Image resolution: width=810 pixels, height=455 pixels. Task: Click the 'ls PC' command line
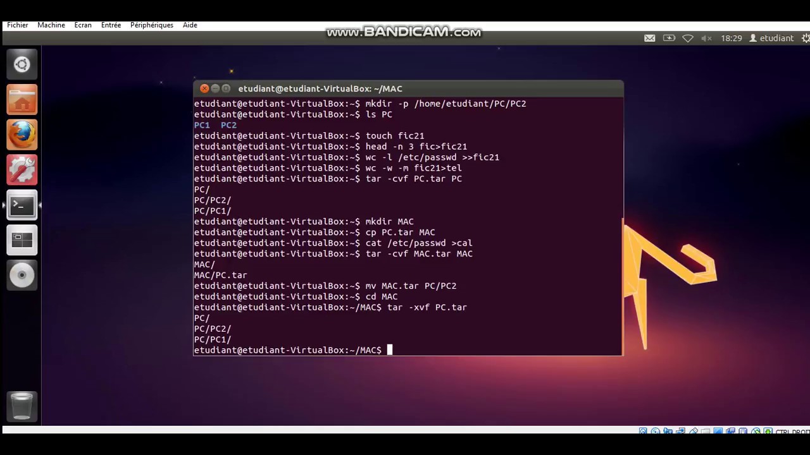coord(378,114)
